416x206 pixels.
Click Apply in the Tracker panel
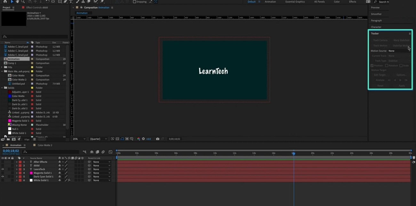click(402, 85)
